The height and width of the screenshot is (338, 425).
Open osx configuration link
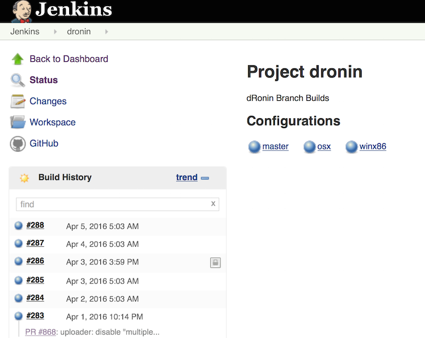point(324,147)
